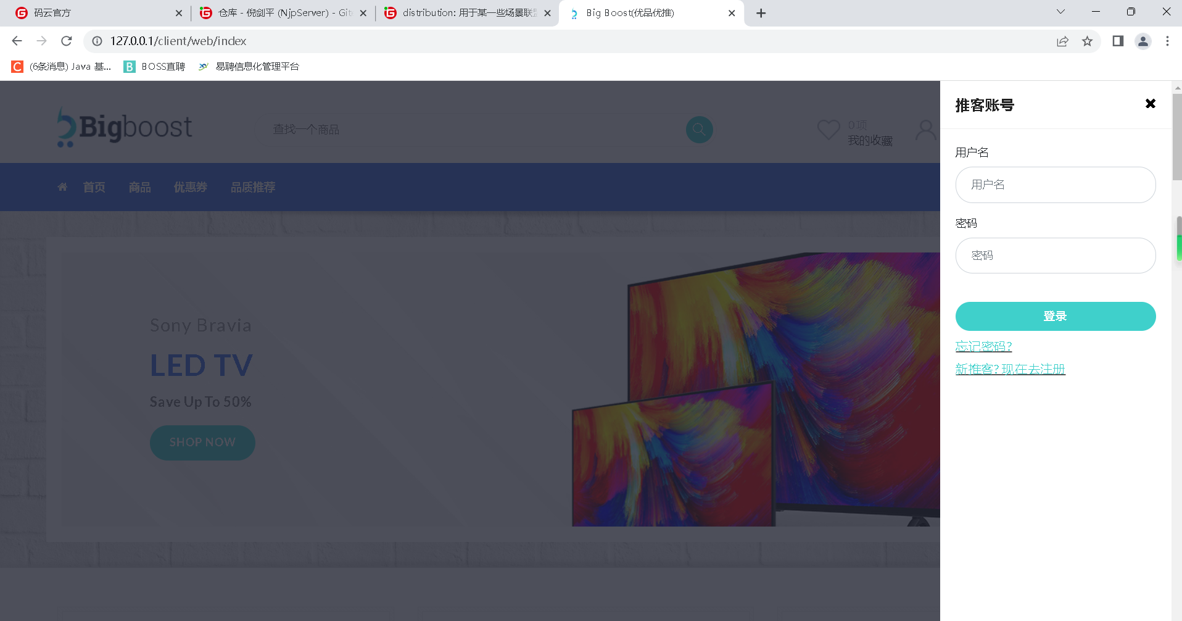Close the 推客账号 login panel
1182x621 pixels.
tap(1150, 104)
